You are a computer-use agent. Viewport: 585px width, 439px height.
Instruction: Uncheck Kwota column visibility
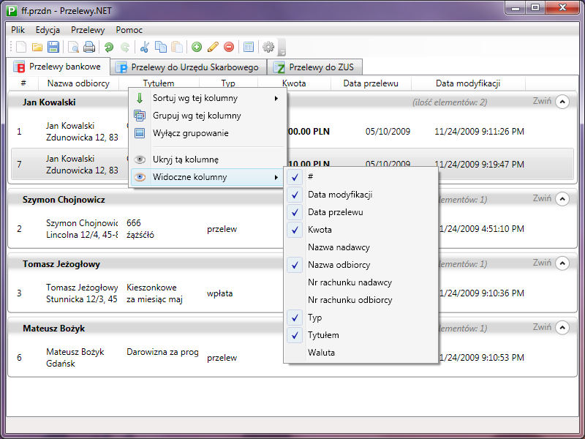[x=361, y=230]
